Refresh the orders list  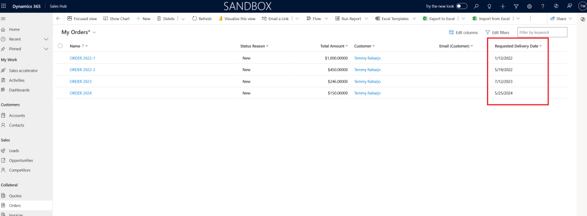202,19
